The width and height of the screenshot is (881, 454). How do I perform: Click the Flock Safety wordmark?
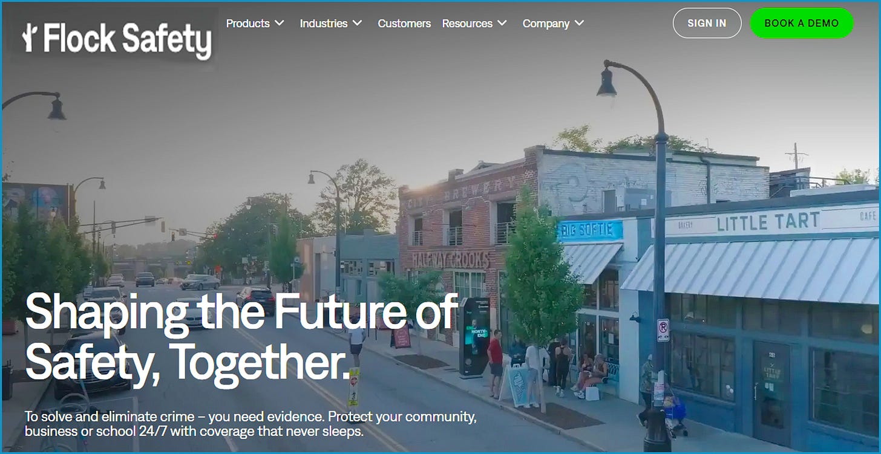[127, 39]
